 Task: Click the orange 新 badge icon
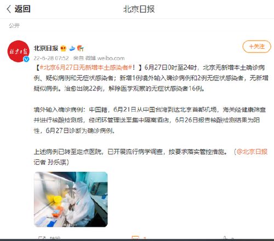[x=80, y=48]
